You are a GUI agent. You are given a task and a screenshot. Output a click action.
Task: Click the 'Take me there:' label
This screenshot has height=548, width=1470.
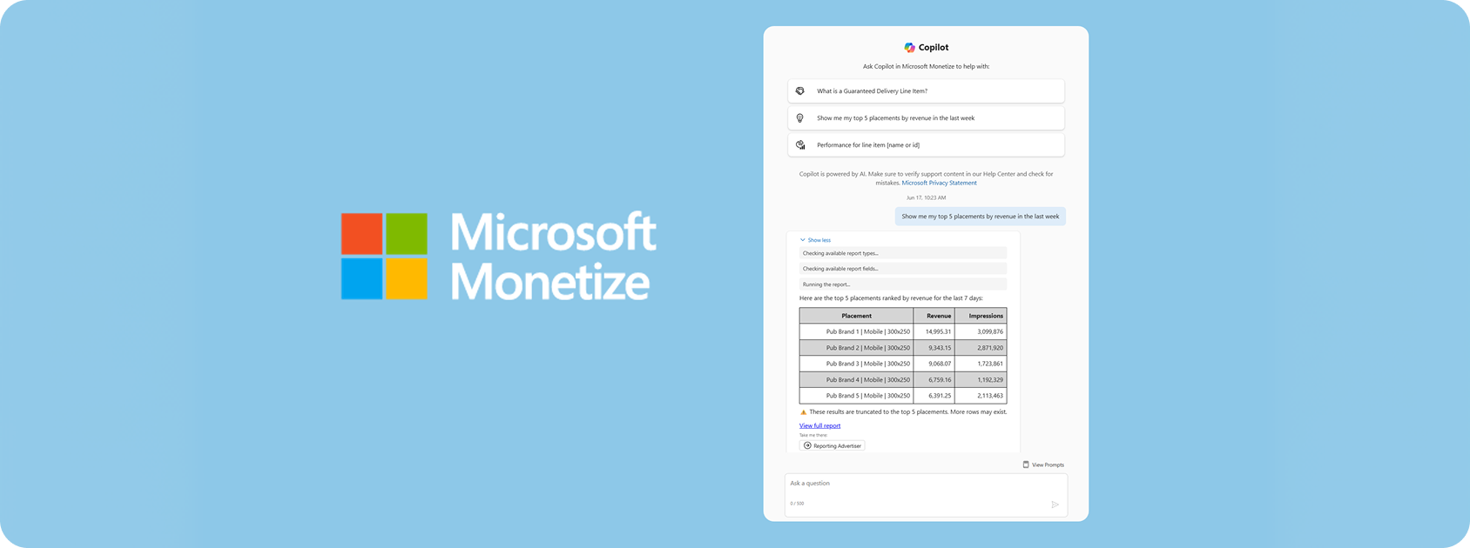pos(813,435)
